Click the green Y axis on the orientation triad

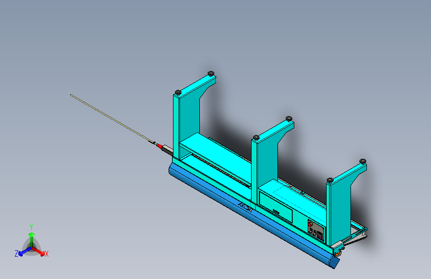pyautogui.click(x=32, y=240)
